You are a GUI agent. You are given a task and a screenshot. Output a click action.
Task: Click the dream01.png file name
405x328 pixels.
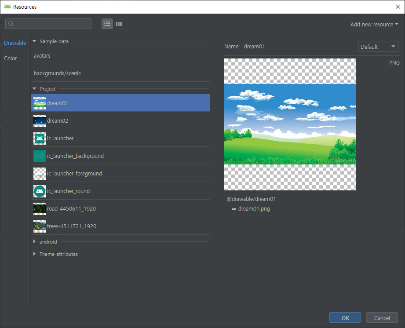[x=254, y=209]
